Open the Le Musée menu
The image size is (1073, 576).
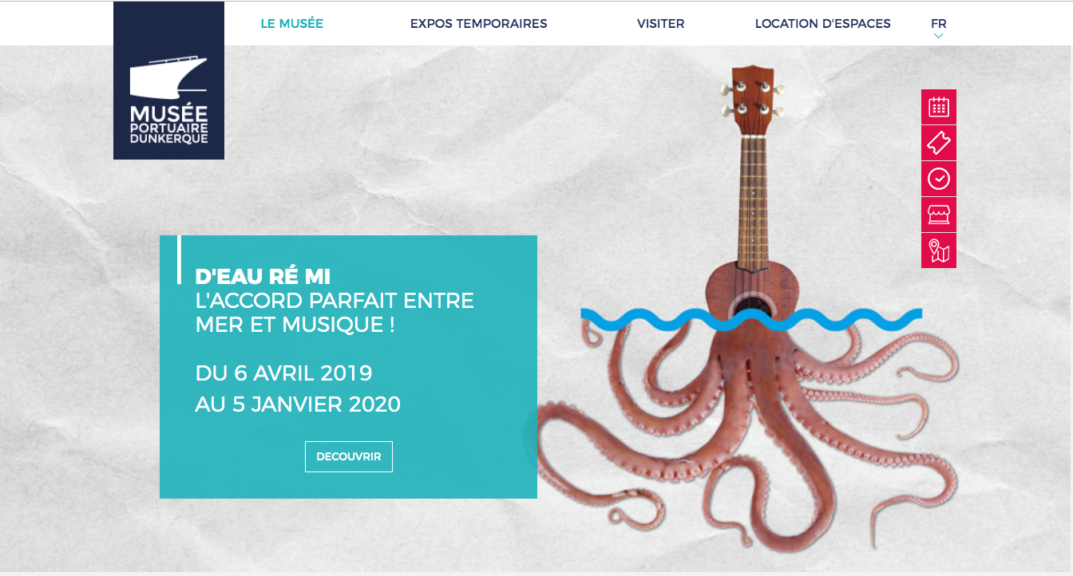(x=292, y=24)
